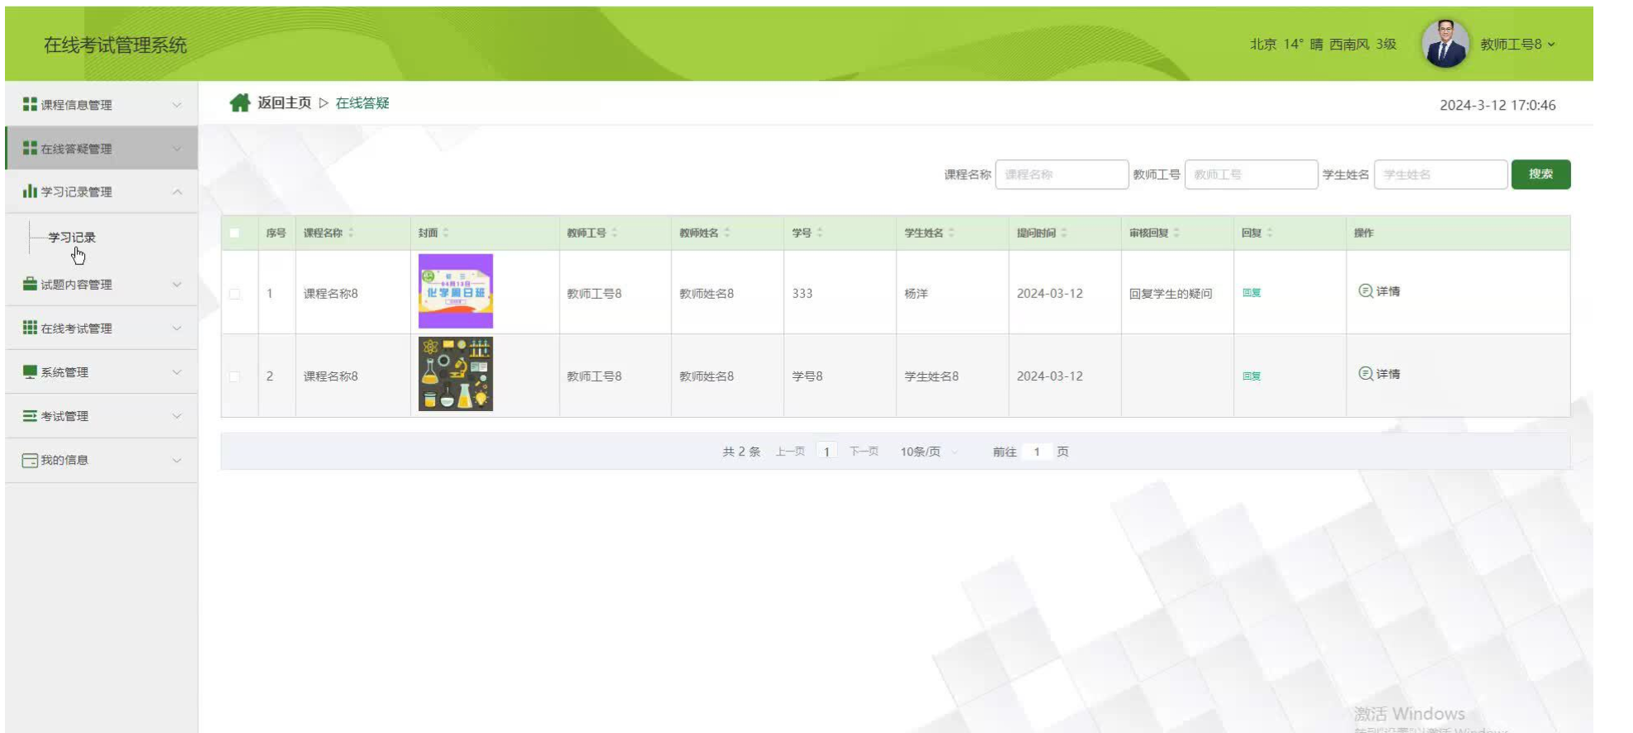Click the weather text 北京 14° 晴
Viewport: 1633px width, 733px height.
pyautogui.click(x=1286, y=45)
